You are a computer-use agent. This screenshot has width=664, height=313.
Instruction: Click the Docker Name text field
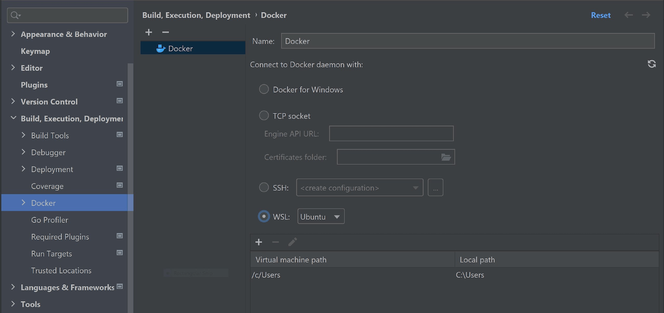click(x=467, y=41)
